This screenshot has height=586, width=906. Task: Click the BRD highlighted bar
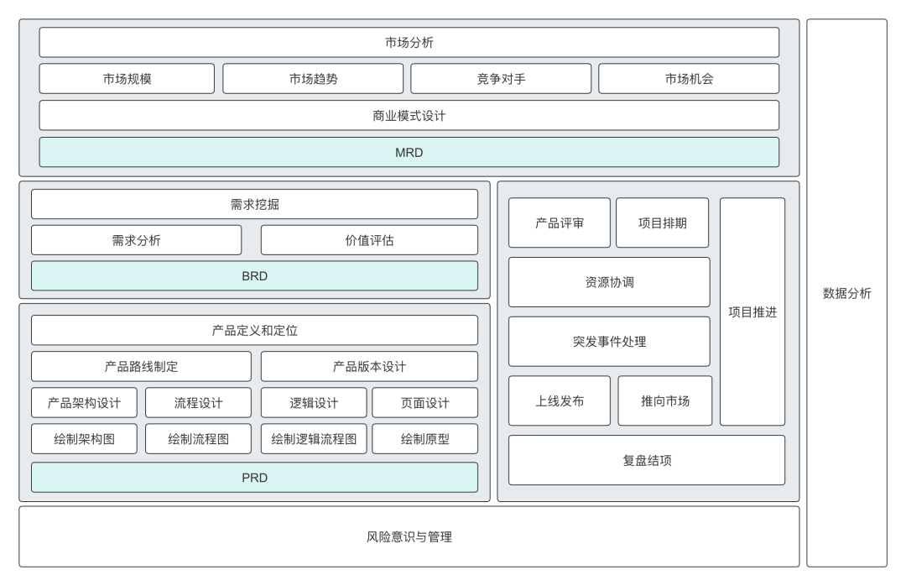tap(254, 276)
